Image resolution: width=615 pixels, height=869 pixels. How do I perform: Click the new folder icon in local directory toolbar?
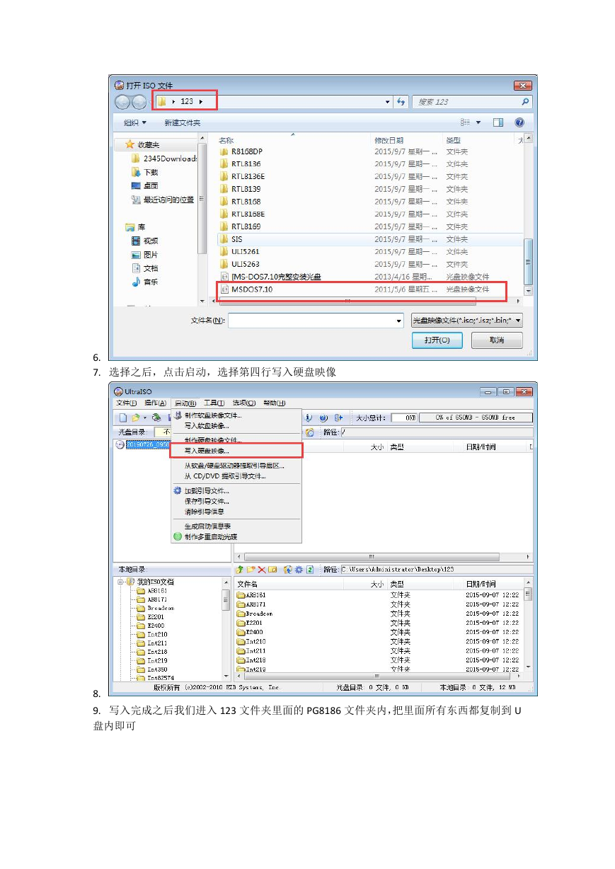[x=251, y=570]
